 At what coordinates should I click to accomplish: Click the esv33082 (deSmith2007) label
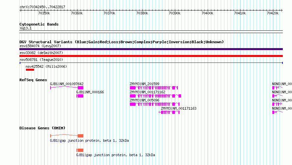(41, 53)
